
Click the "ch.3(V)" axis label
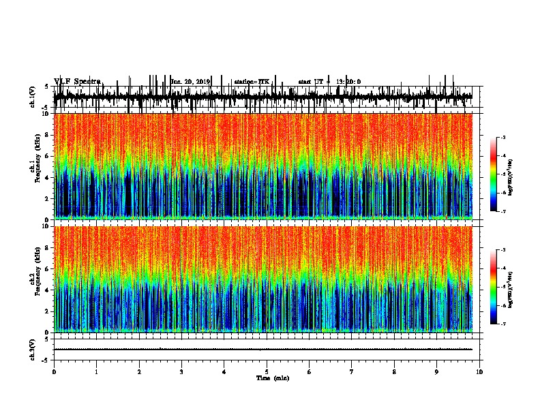point(33,350)
